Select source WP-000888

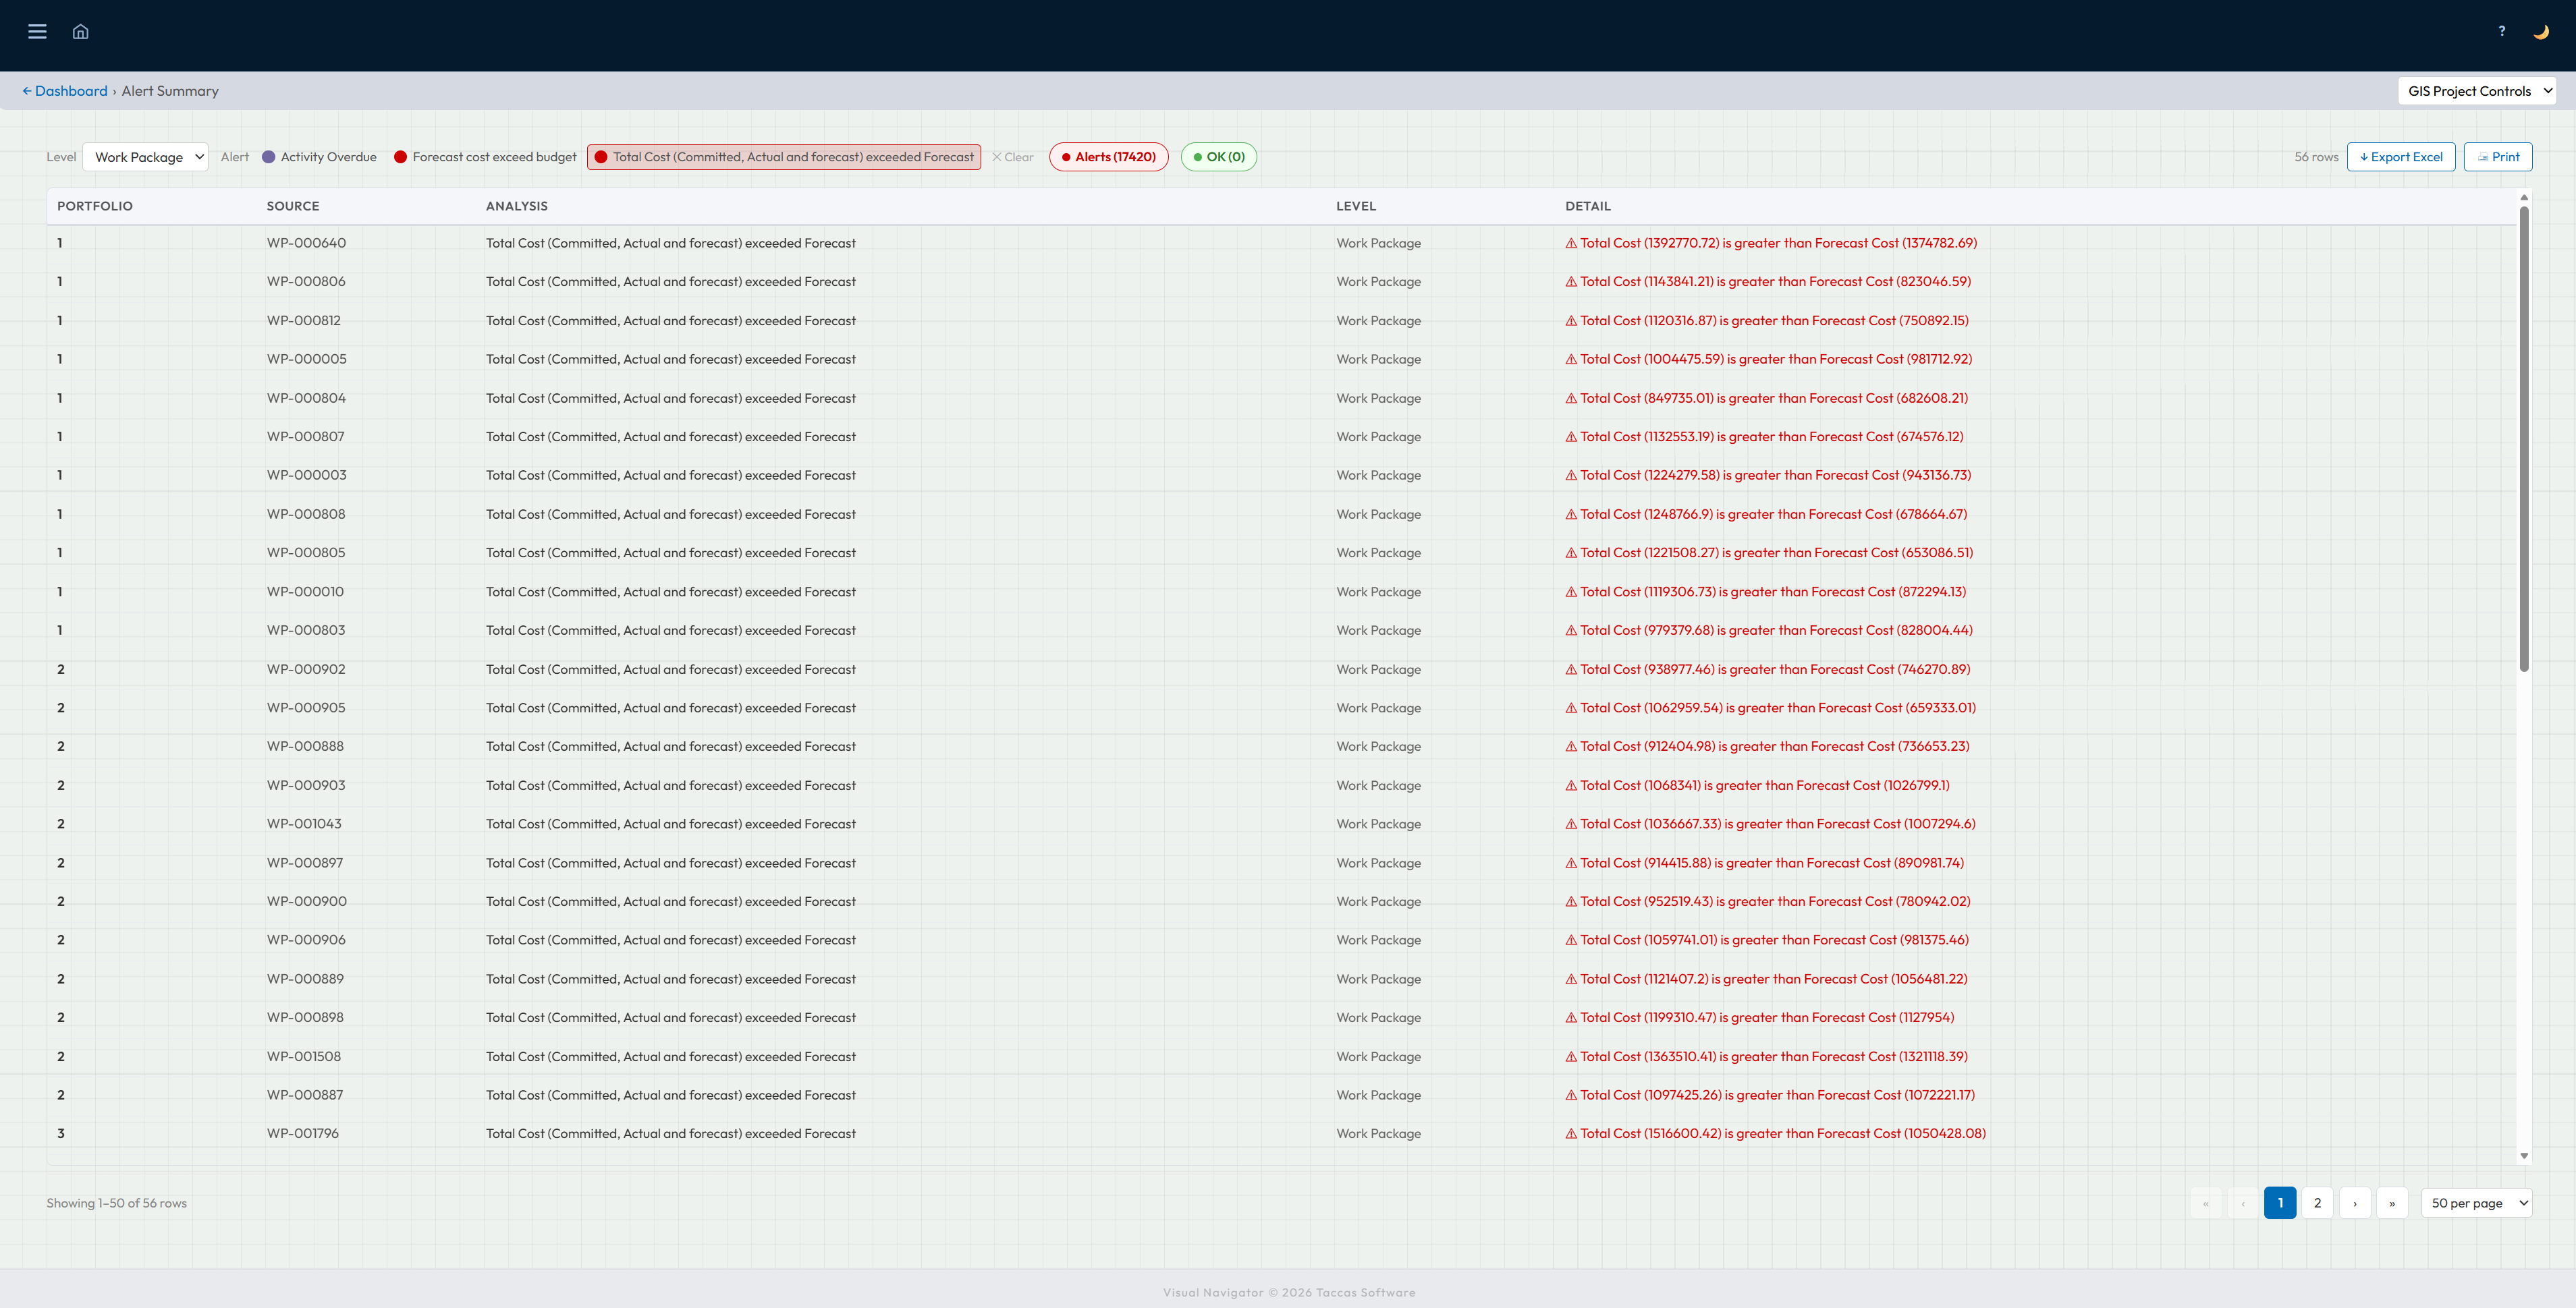305,747
